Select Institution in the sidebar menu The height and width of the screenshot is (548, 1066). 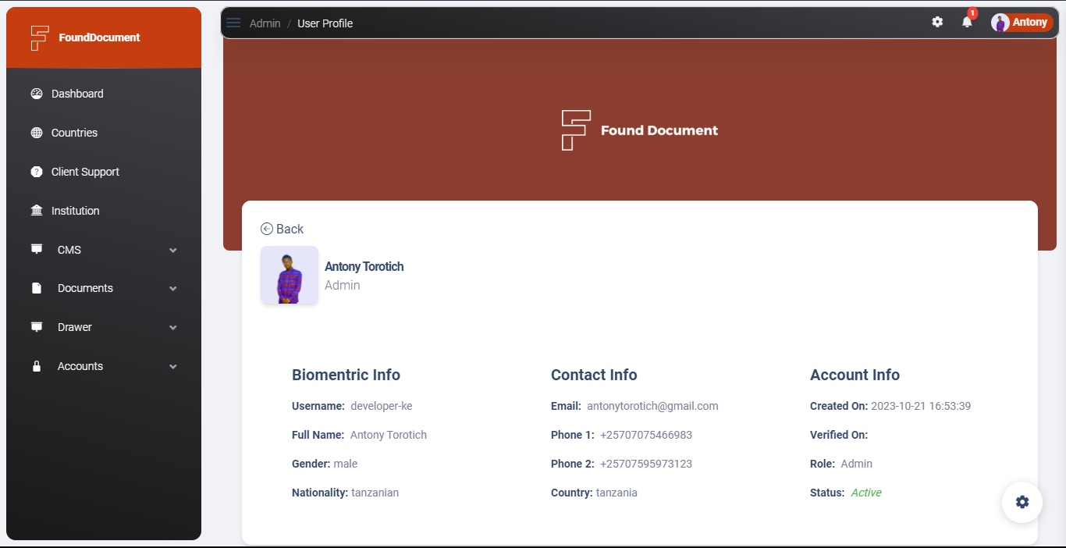[x=76, y=211]
